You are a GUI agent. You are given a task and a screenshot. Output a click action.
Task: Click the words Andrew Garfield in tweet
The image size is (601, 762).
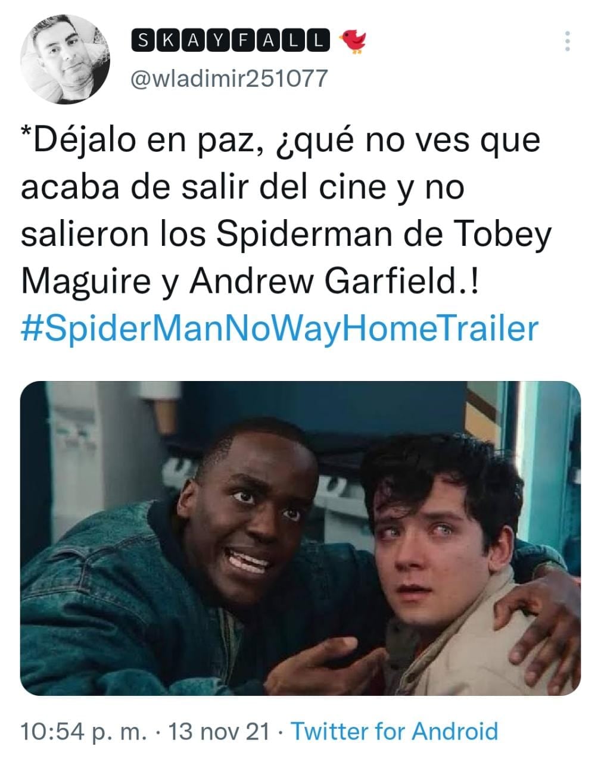pos(322,282)
